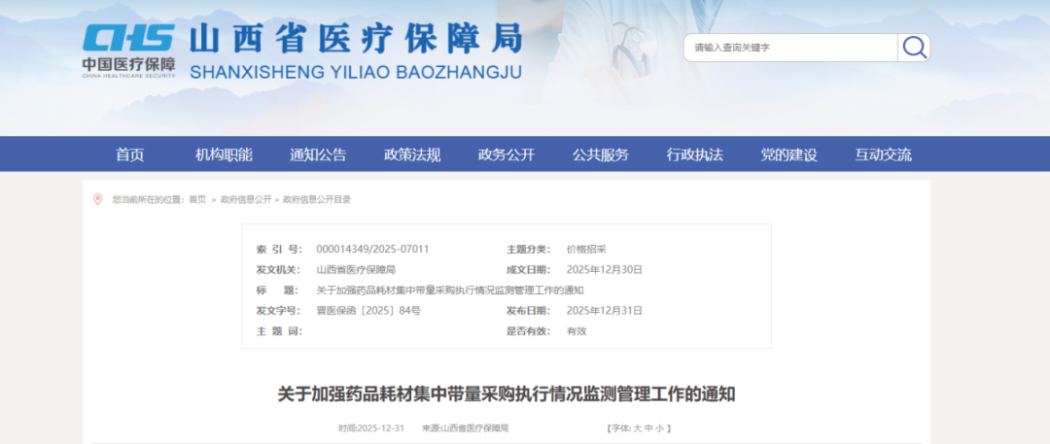This screenshot has width=1050, height=444.
Task: Open the 互动交流 navigation item
Action: coord(883,154)
